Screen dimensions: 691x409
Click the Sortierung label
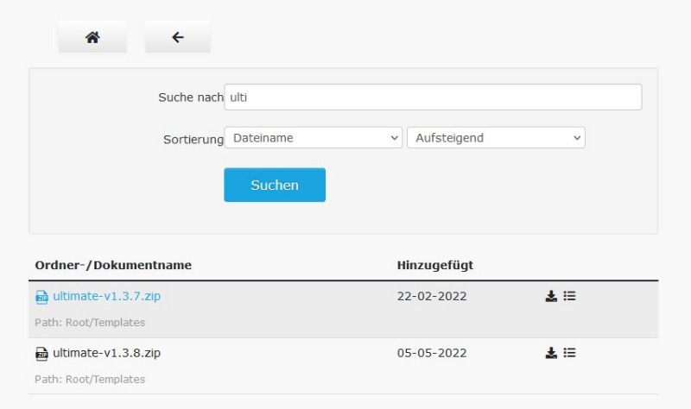click(193, 140)
